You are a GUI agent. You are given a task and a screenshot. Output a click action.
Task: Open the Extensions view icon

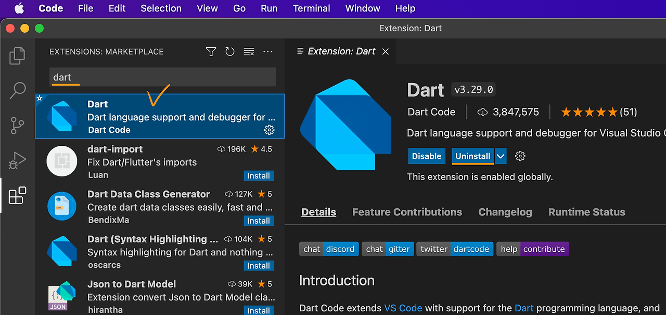[x=17, y=195]
